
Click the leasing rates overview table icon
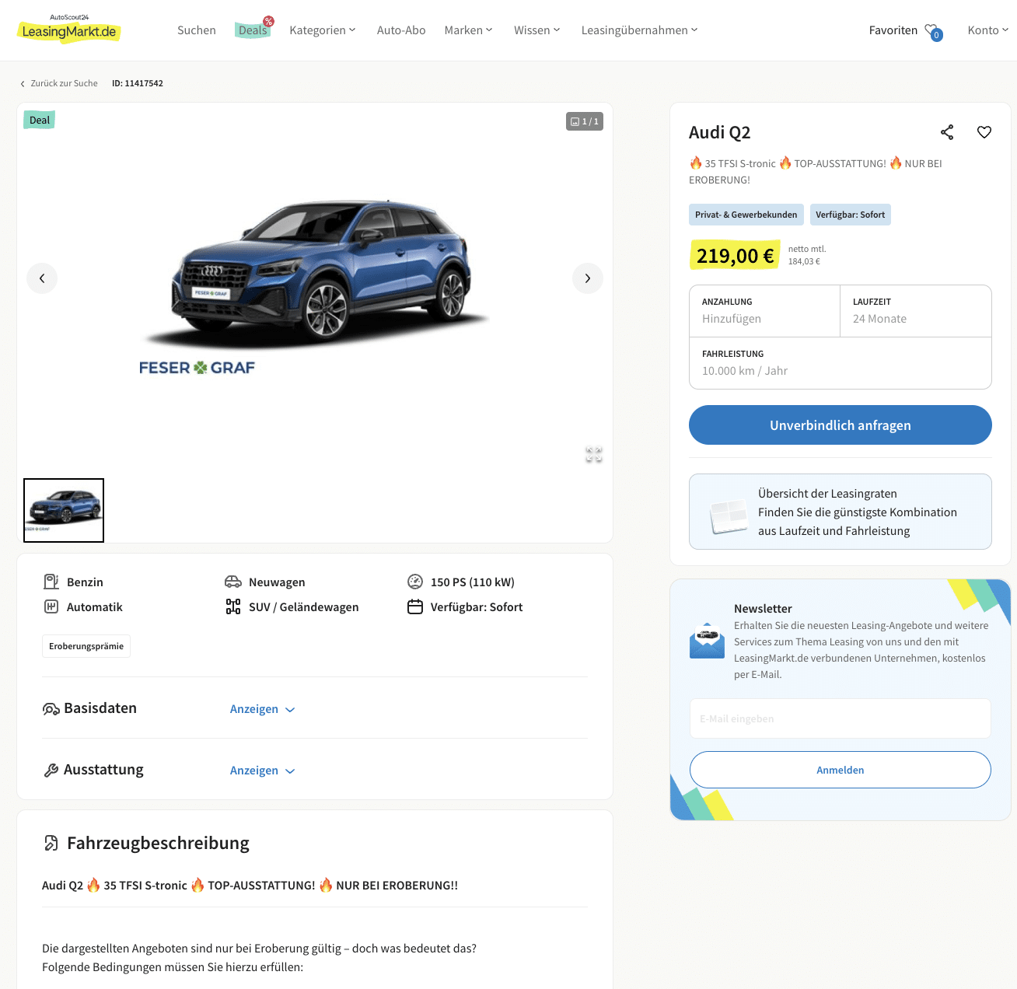tap(729, 515)
